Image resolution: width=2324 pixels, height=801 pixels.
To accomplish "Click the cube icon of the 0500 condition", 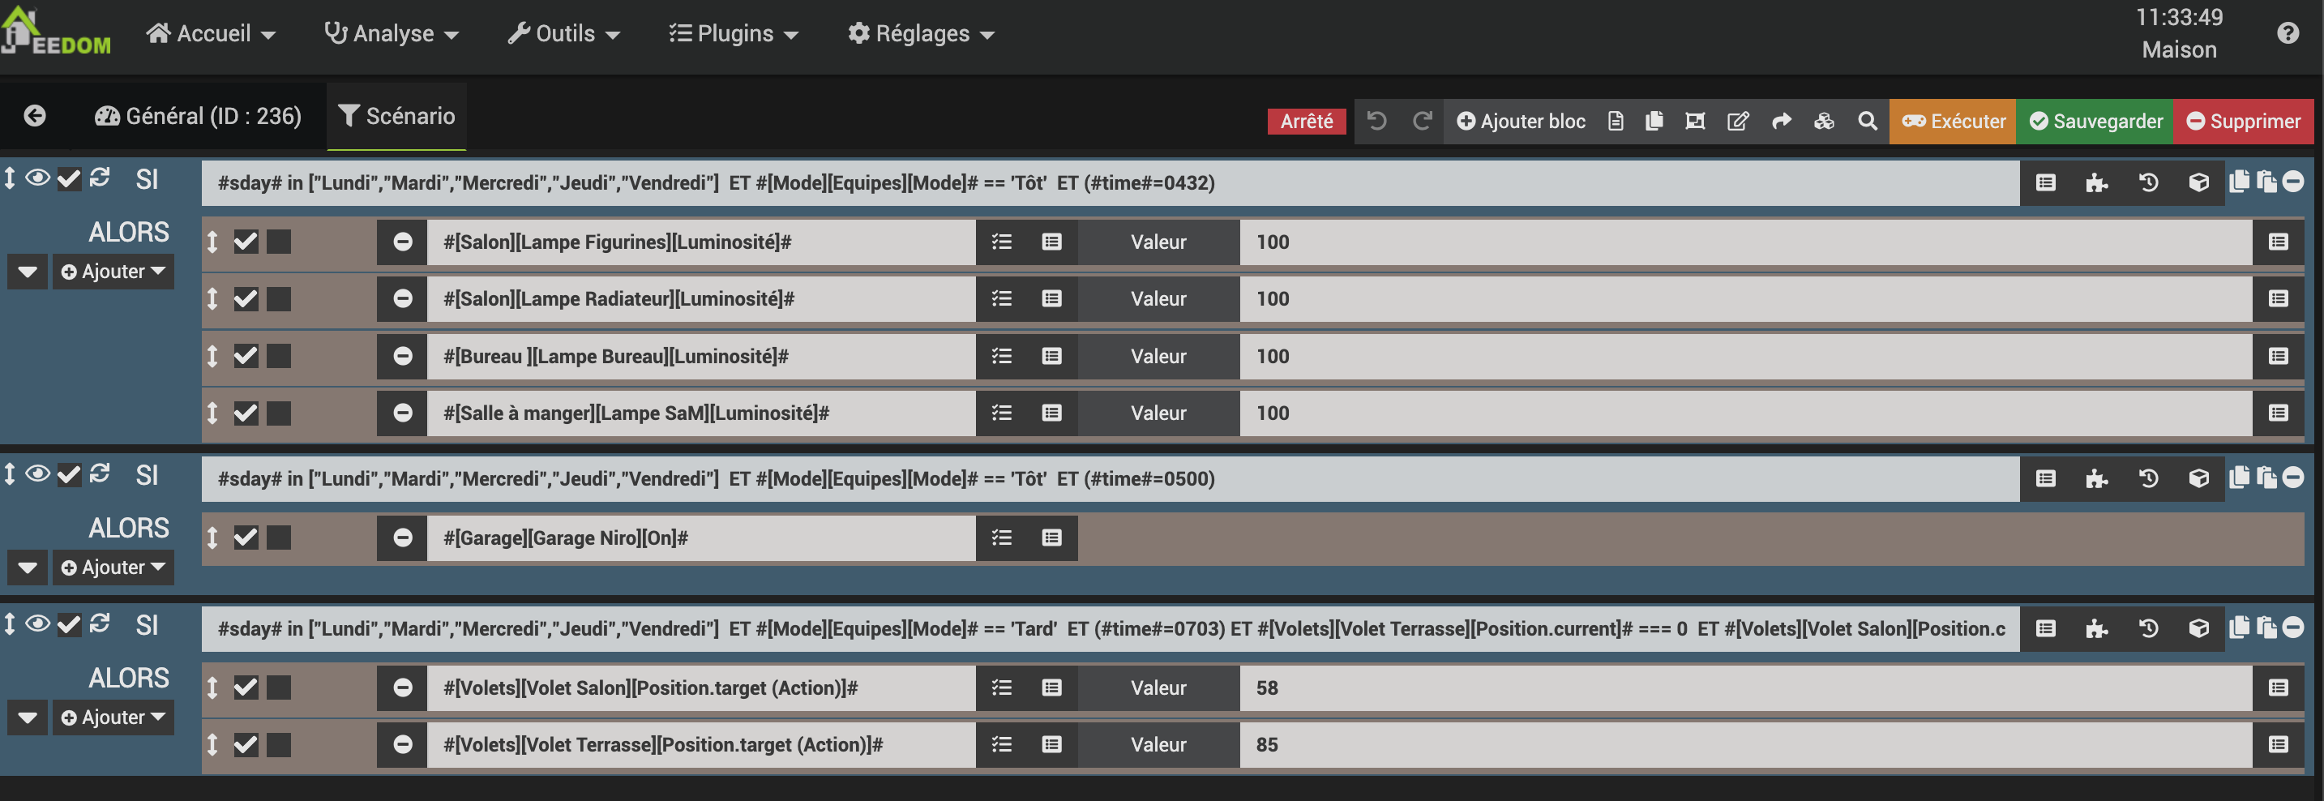I will pos(2198,479).
